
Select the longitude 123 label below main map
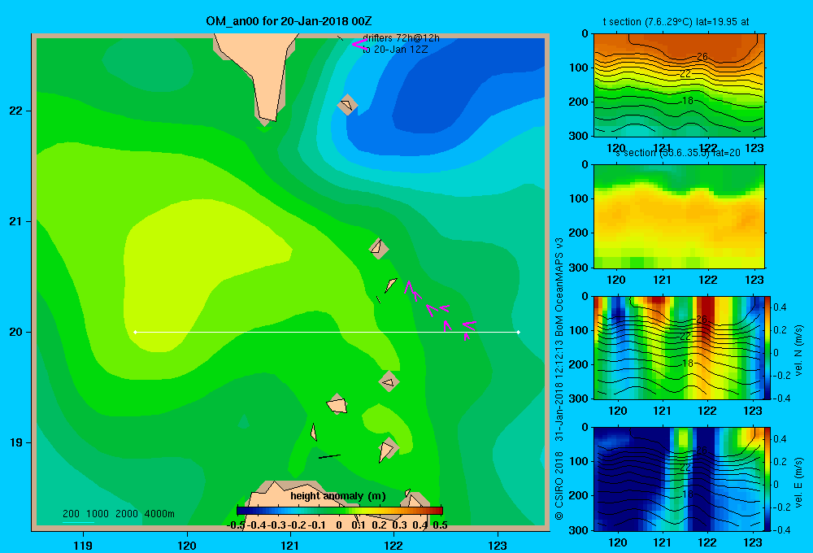click(498, 545)
